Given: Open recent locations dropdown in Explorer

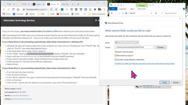Looking at the screenshot, I should tap(120, 13).
